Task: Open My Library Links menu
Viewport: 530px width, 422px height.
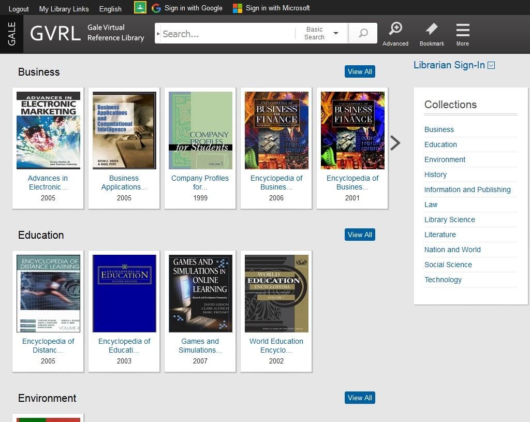Action: tap(64, 9)
